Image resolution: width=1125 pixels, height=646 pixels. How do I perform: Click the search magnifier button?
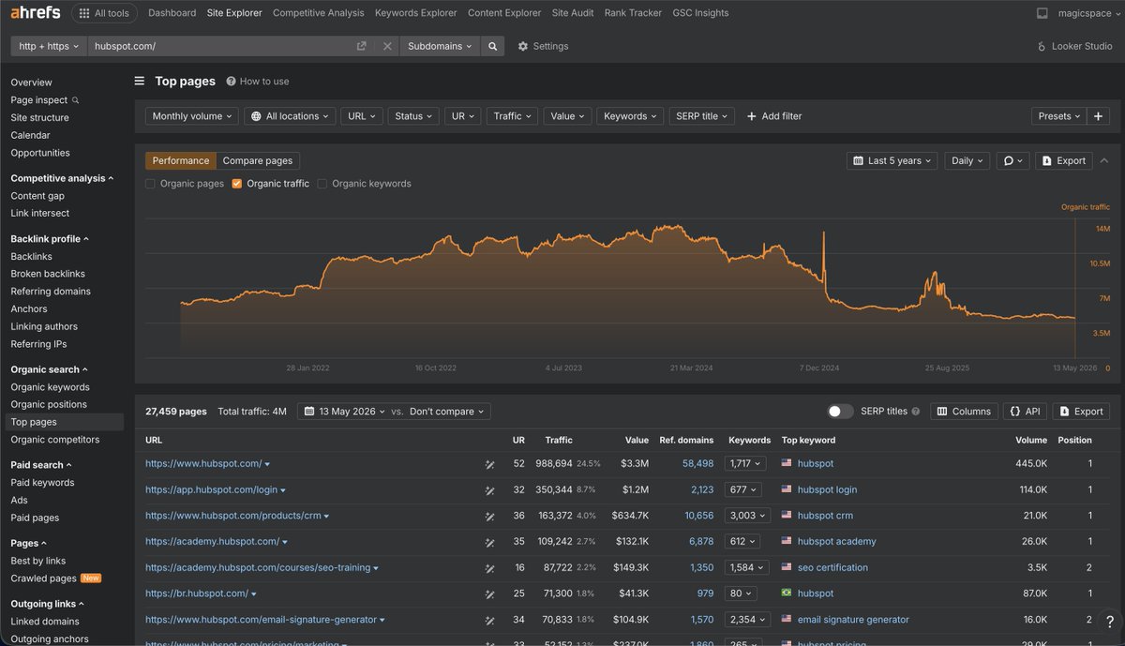[492, 46]
